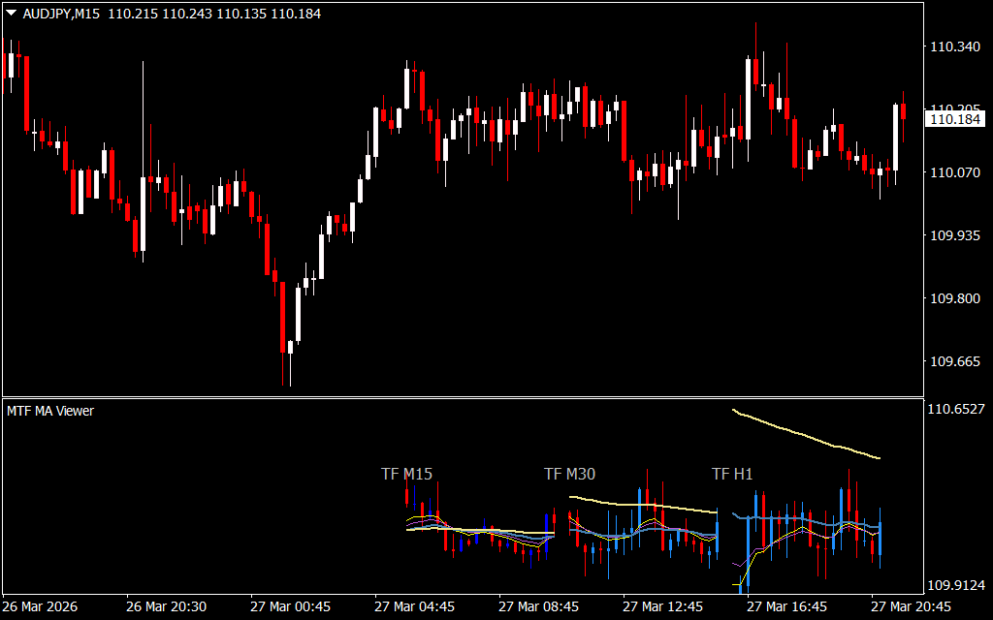Click the 110.6527 indicator scale value
The image size is (993, 620).
click(956, 410)
